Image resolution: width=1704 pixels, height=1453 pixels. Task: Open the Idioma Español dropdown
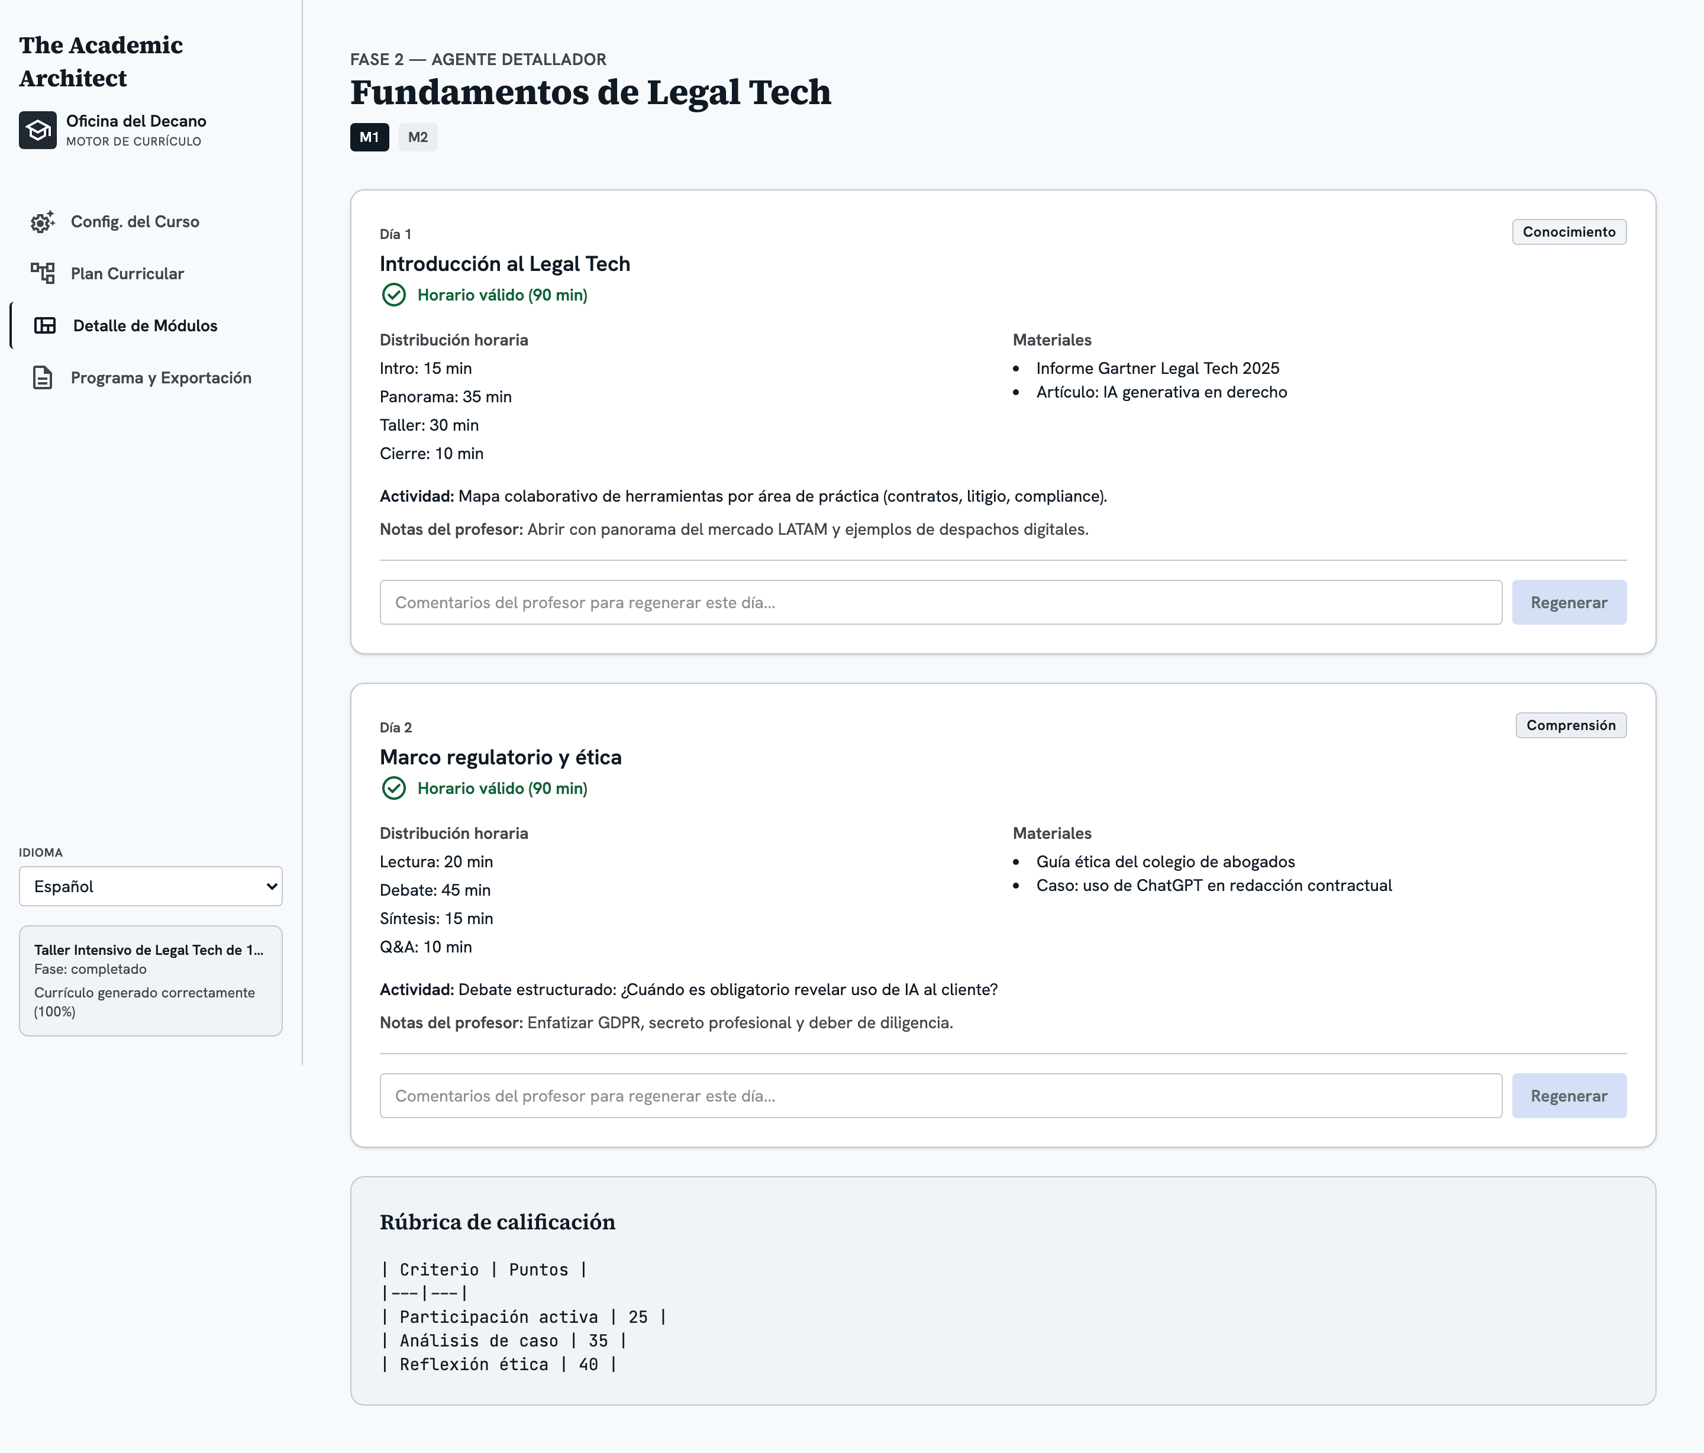[150, 886]
